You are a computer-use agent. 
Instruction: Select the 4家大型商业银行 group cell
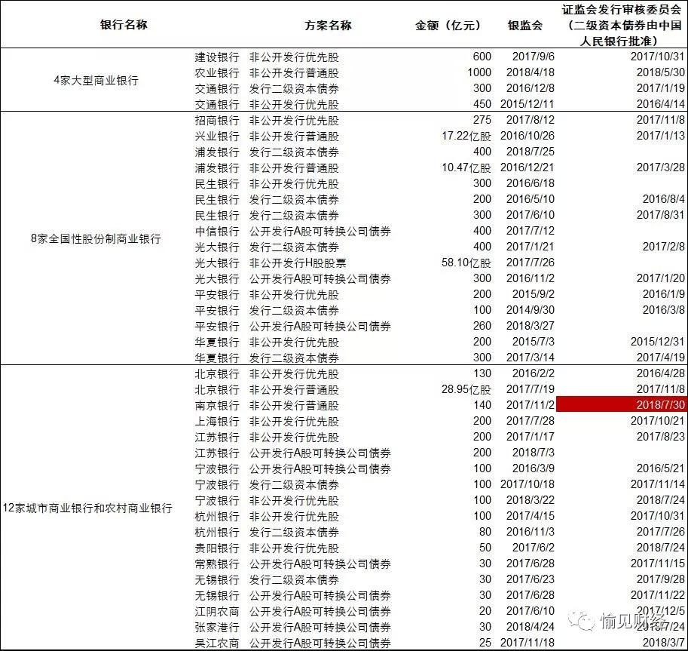click(x=96, y=81)
